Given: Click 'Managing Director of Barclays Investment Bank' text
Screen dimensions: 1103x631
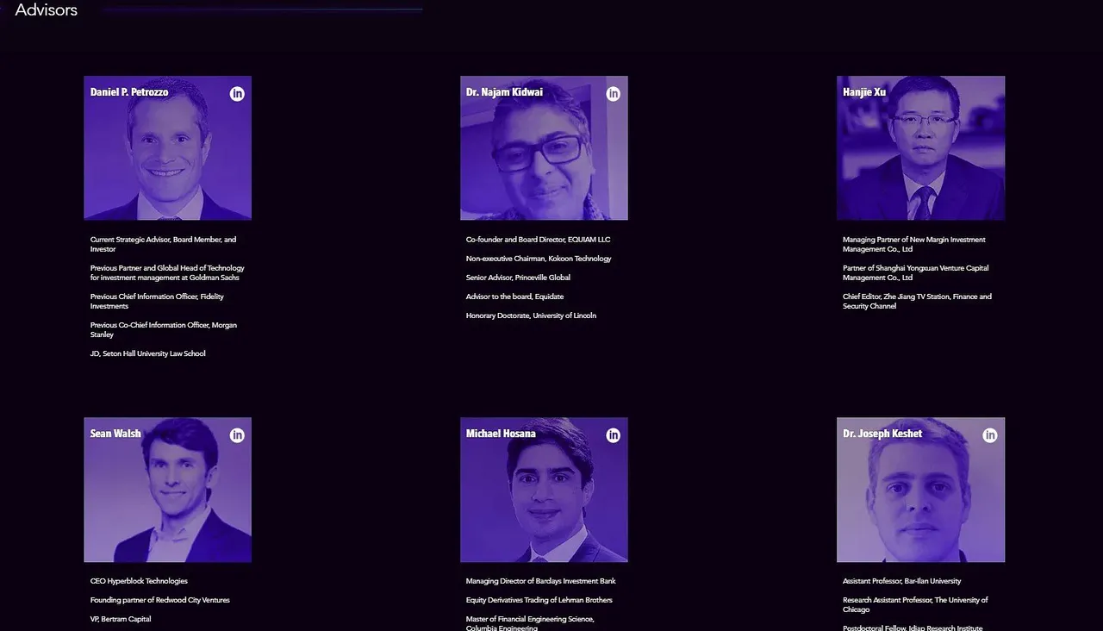Looking at the screenshot, I should tap(541, 581).
